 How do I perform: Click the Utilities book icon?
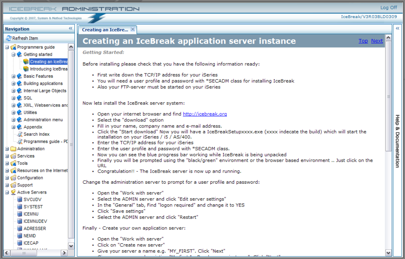pyautogui.click(x=20, y=112)
